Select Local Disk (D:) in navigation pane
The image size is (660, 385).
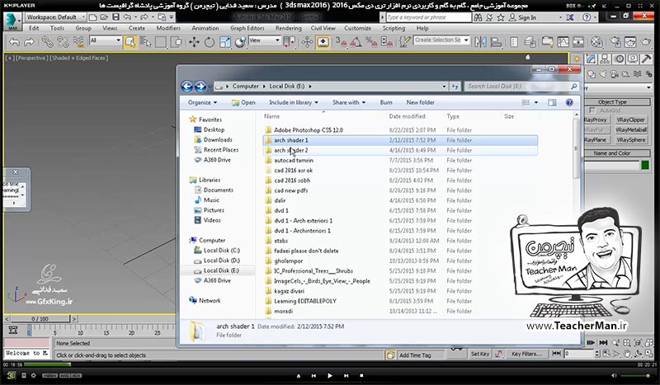tap(221, 261)
